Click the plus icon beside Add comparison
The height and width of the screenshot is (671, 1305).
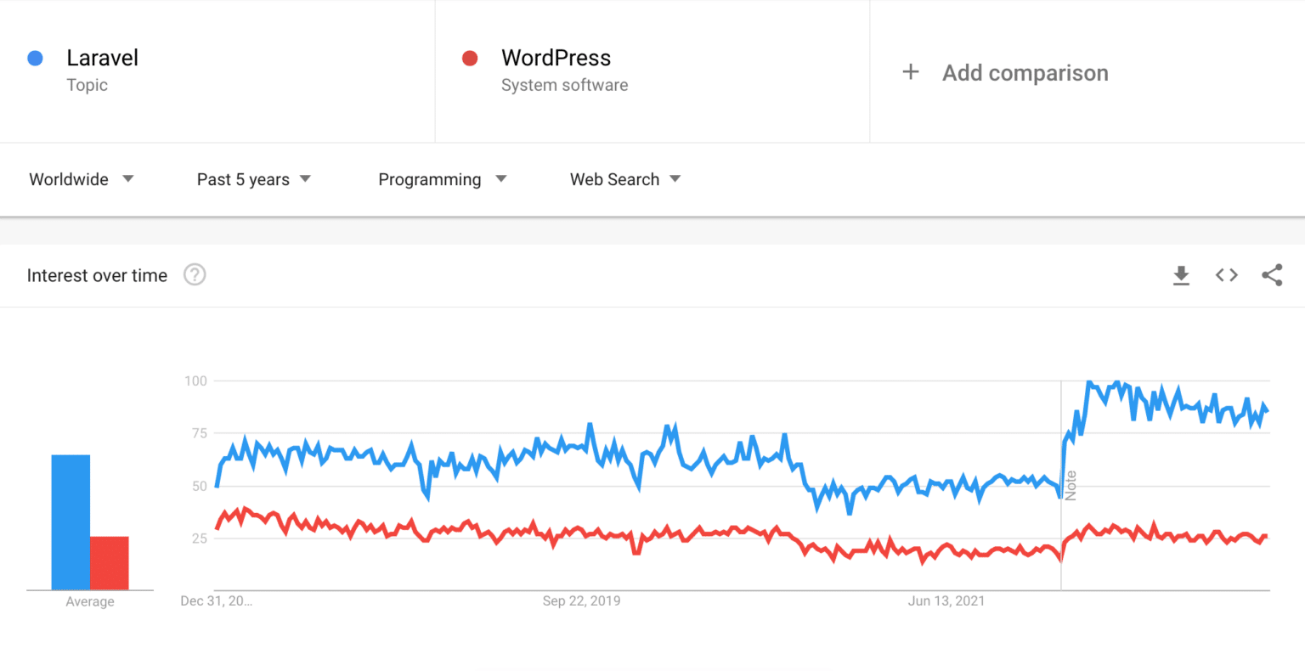[x=910, y=71]
